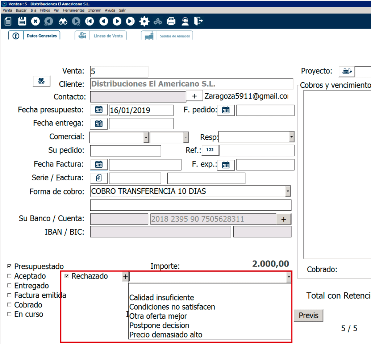Select 'Precio demasiado alto' rejection reason
This screenshot has height=344, width=371.
coord(166,335)
